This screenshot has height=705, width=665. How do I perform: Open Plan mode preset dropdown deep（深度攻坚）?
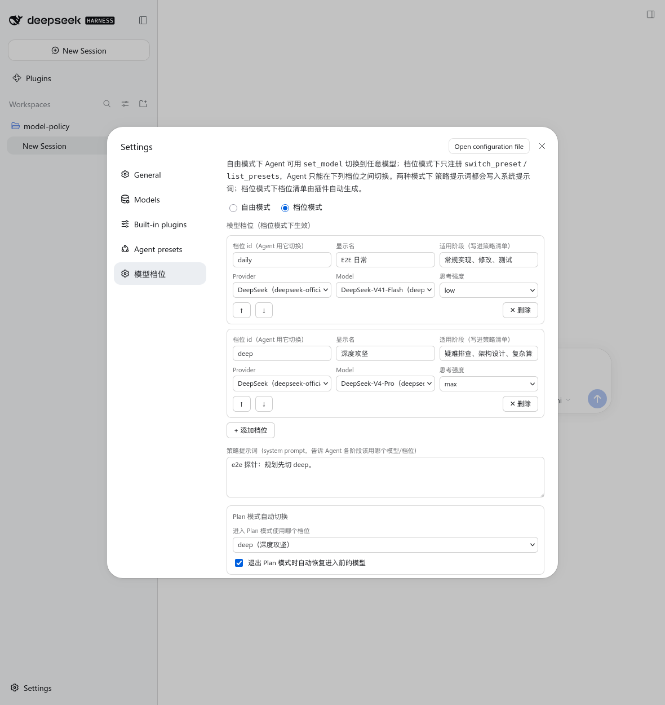[385, 545]
